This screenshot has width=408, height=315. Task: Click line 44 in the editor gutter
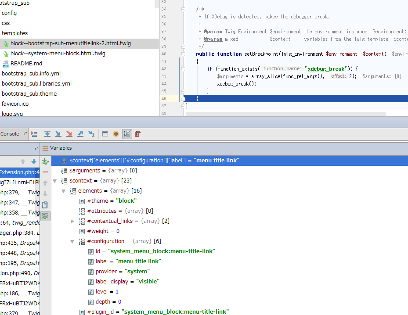[164, 83]
